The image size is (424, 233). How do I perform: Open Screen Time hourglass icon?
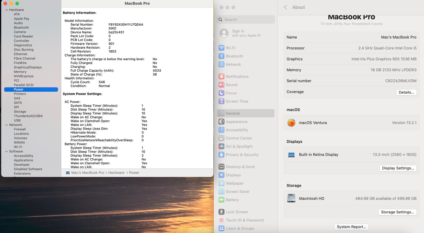pos(222,101)
